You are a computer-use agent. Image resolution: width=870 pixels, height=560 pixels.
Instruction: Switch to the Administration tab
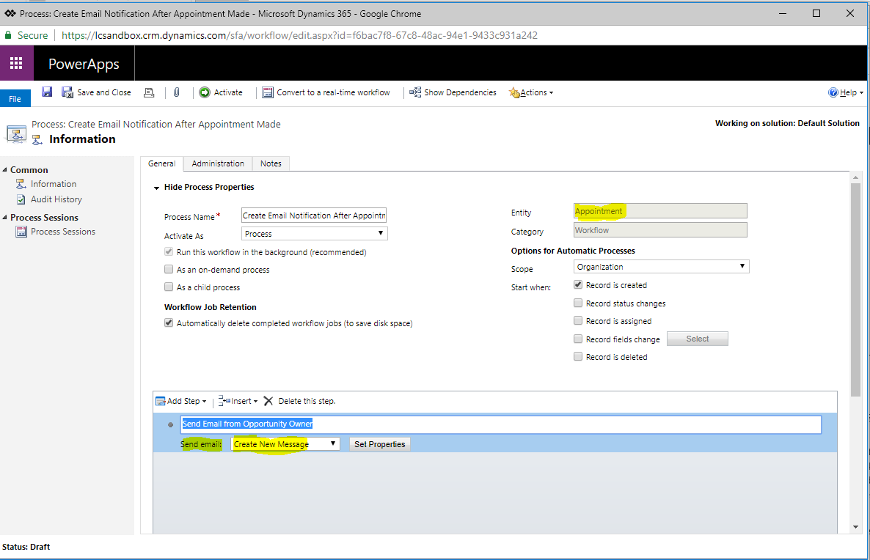[217, 163]
